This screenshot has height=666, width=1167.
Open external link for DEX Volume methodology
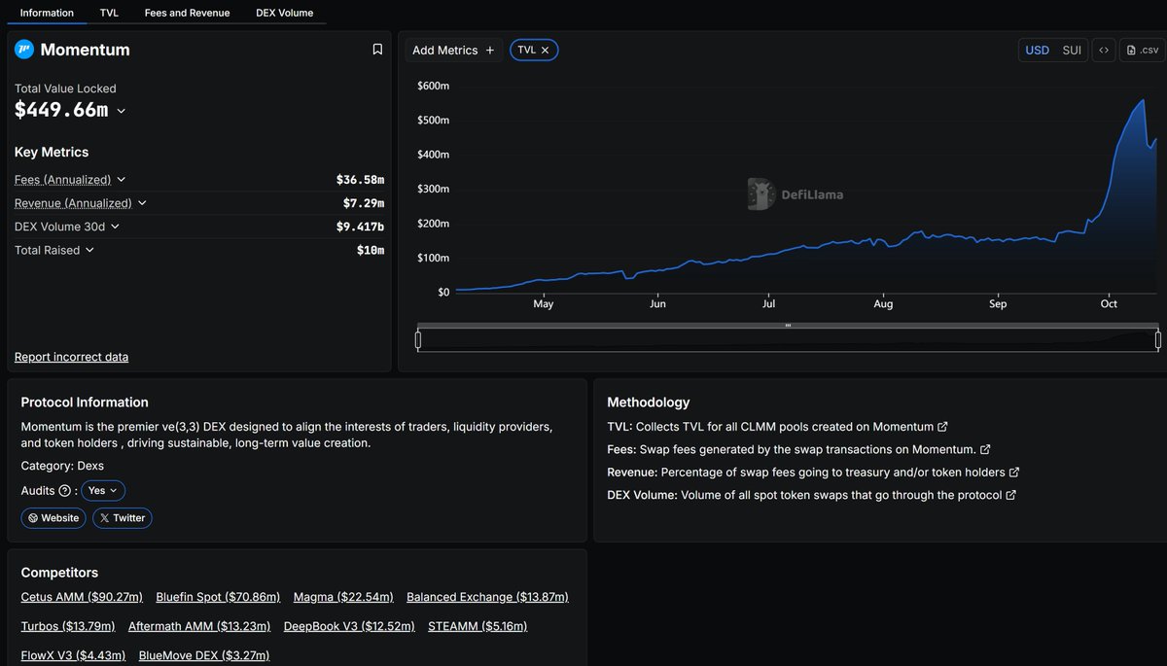tap(1010, 495)
